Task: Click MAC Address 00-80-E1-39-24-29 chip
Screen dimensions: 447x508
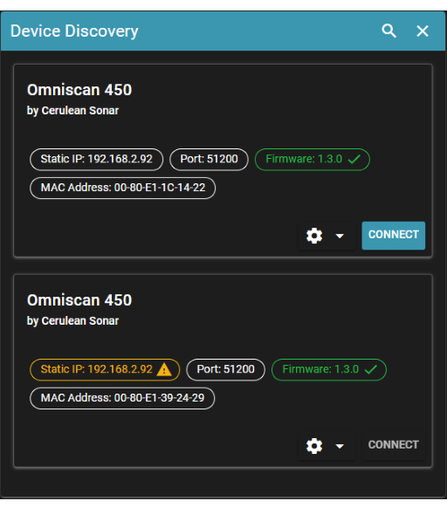Action: pos(122,398)
